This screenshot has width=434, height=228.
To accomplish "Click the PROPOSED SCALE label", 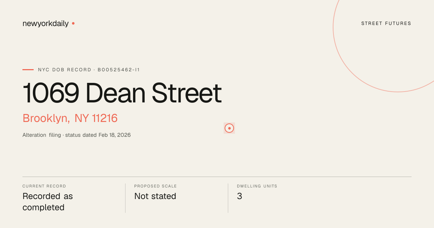I will 156,186.
